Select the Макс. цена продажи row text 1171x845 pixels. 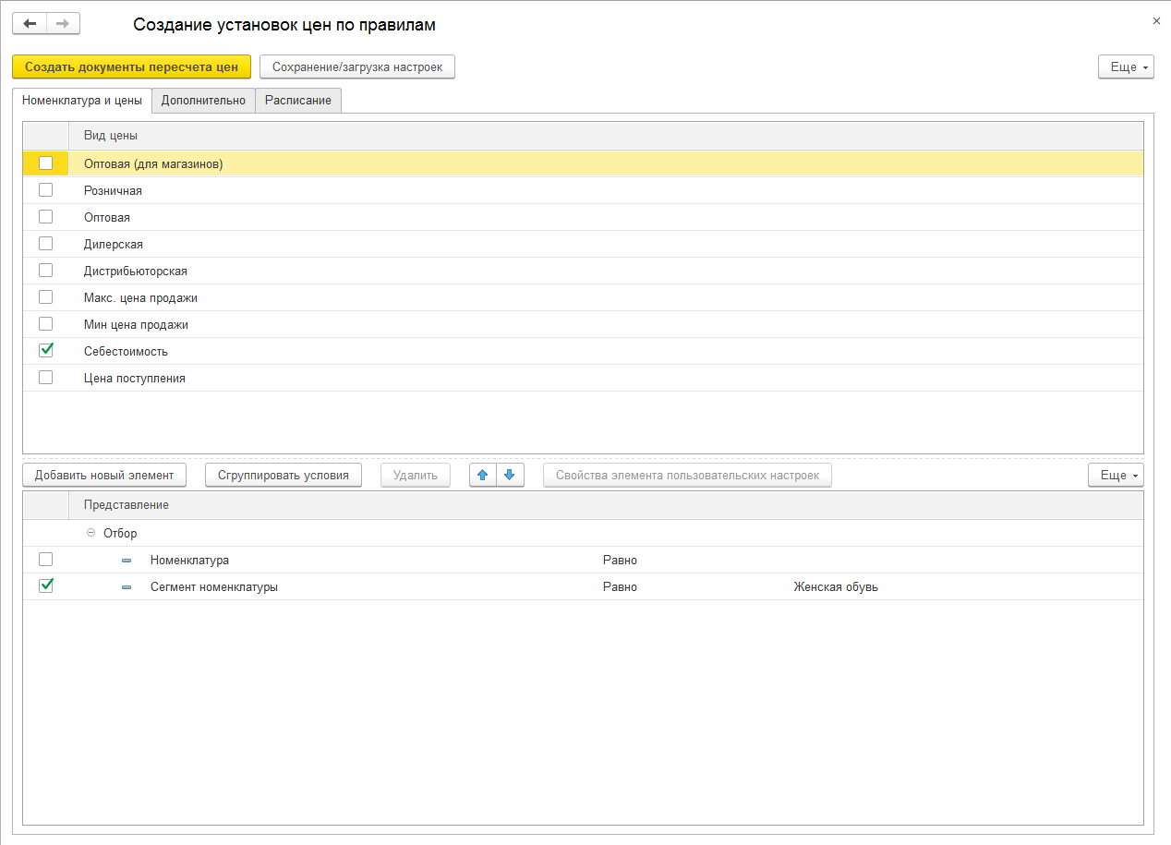point(140,298)
